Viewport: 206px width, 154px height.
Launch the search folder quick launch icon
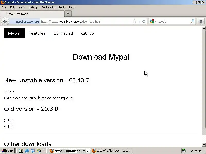coord(39,151)
